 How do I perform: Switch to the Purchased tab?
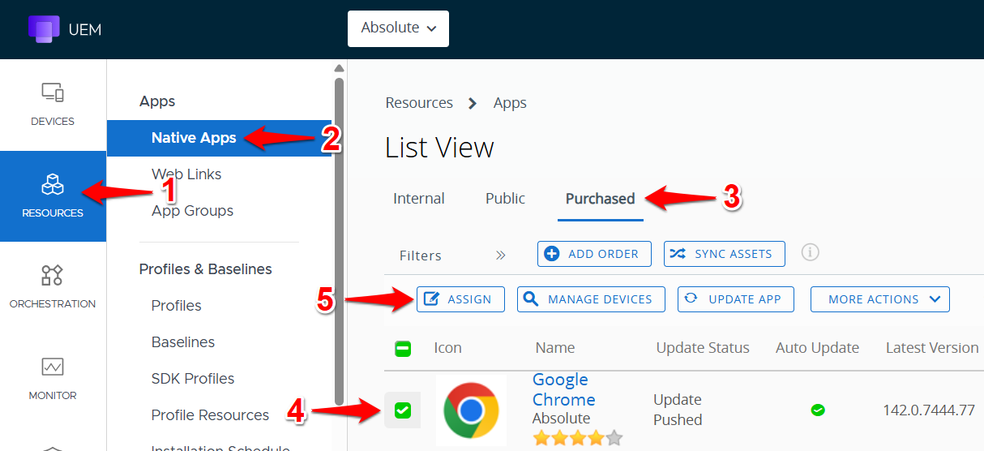click(x=601, y=199)
